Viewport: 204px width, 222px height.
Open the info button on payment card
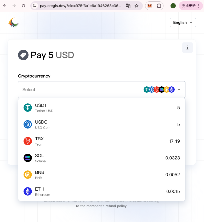(188, 48)
